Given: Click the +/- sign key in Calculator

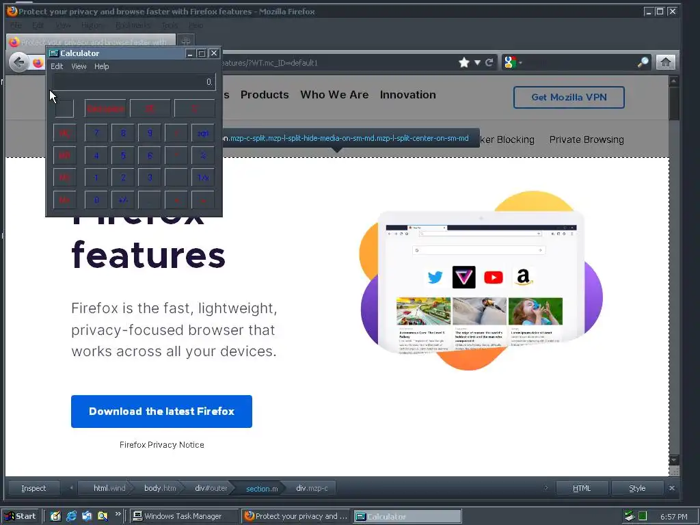Looking at the screenshot, I should (x=123, y=200).
